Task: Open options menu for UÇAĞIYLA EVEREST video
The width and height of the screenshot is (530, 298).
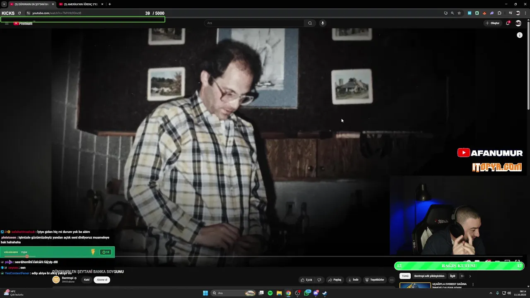Action: click(473, 285)
